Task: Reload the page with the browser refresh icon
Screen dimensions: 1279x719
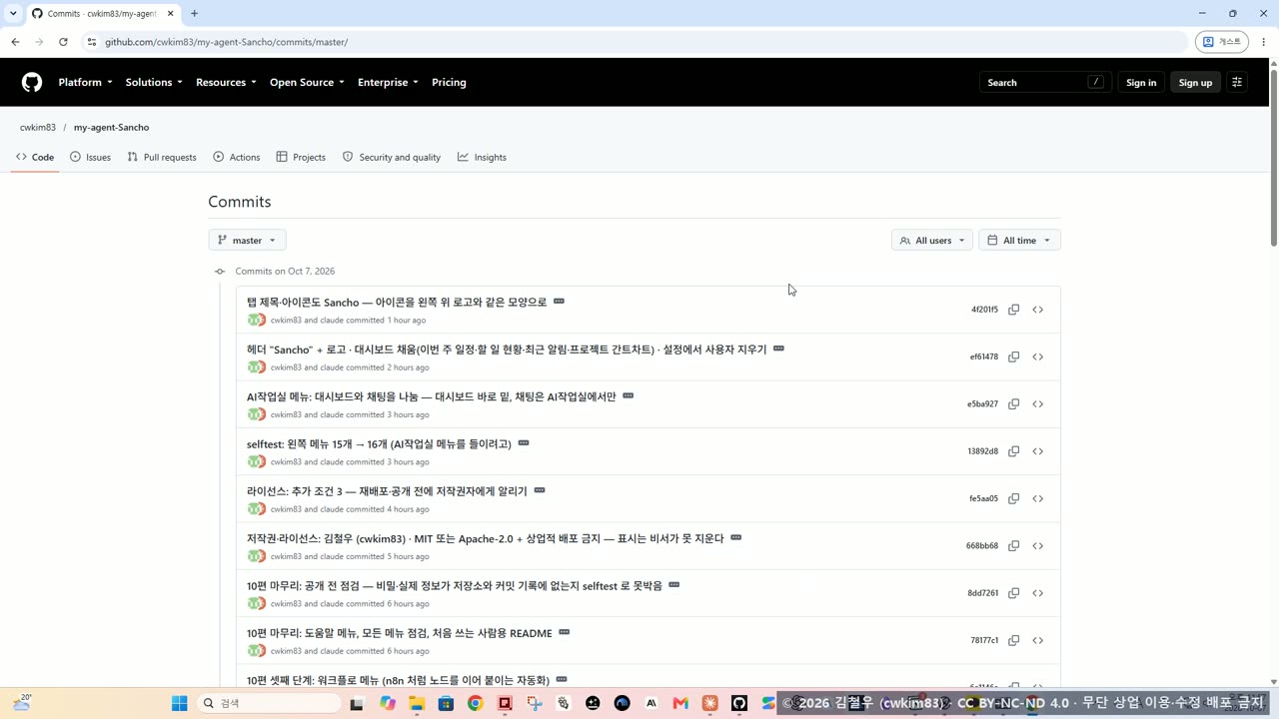Action: (x=63, y=42)
